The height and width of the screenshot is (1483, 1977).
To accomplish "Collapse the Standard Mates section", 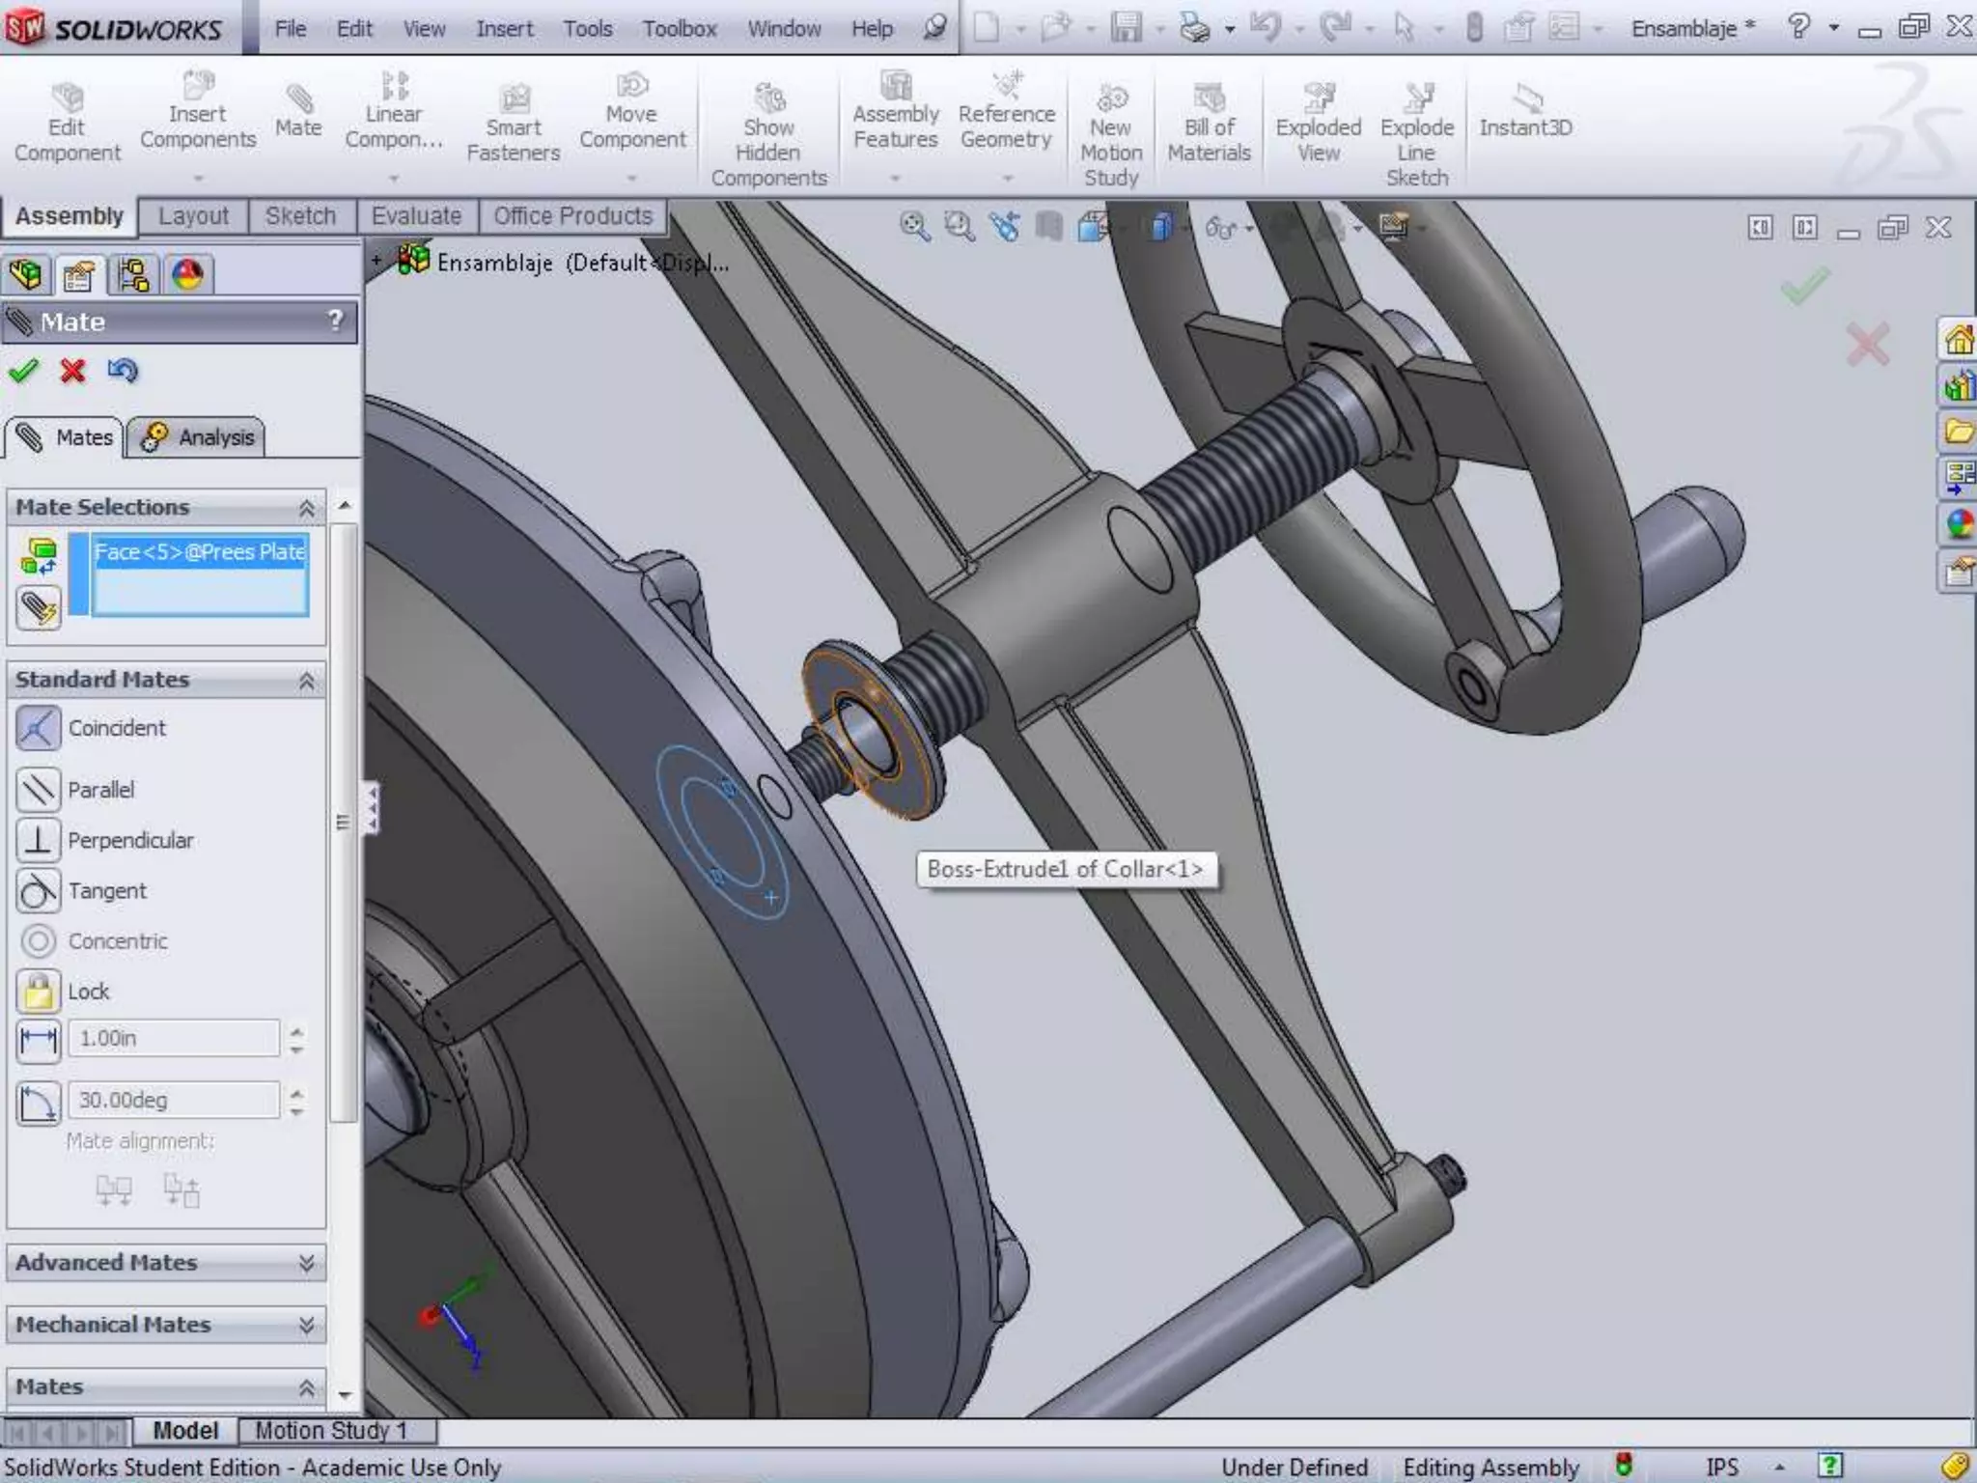I will coord(306,681).
